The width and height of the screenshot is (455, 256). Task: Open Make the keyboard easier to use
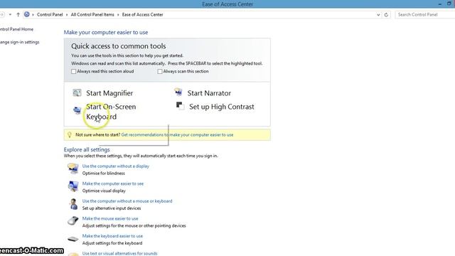point(112,236)
